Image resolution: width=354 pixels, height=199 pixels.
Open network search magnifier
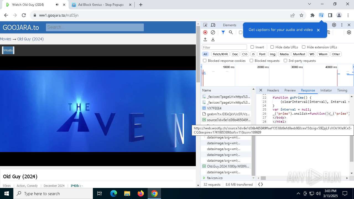point(231,32)
